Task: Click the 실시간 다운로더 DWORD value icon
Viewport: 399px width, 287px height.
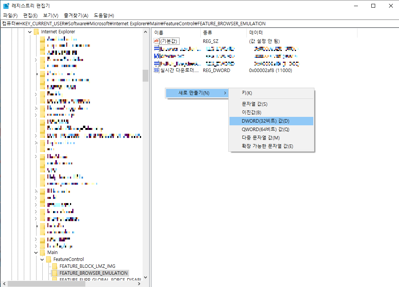Action: (156, 70)
